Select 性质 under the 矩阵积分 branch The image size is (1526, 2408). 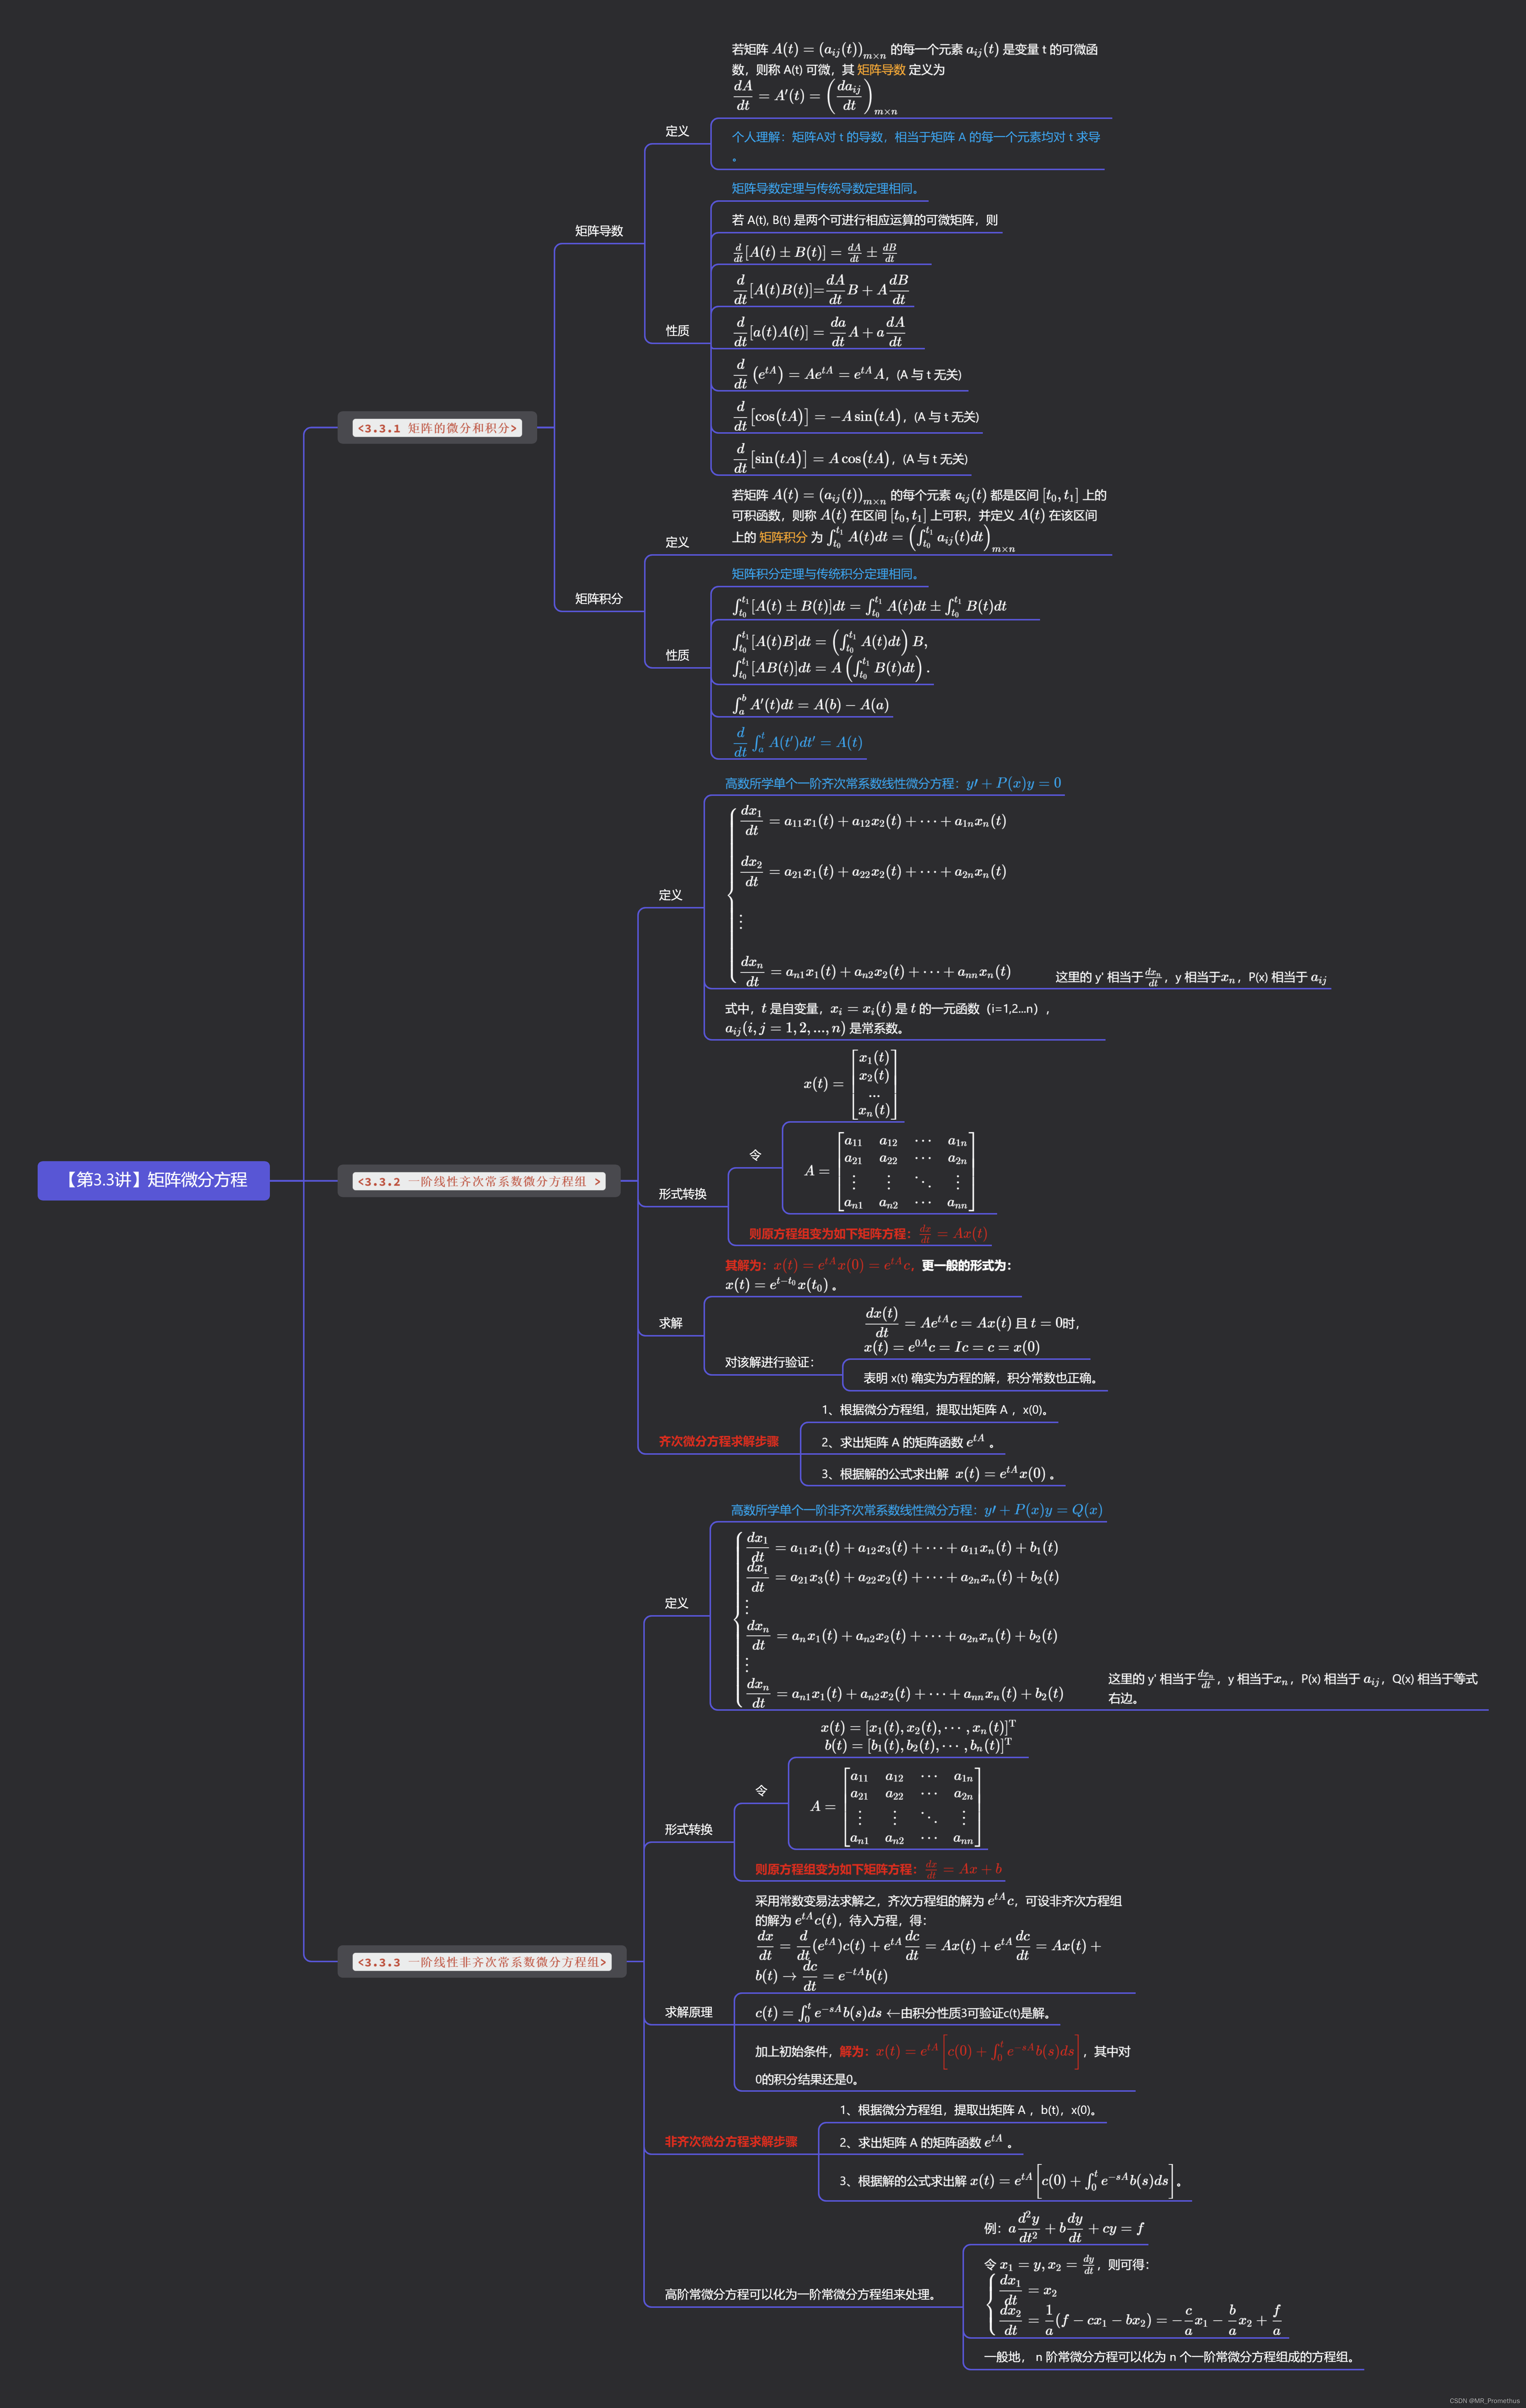click(x=677, y=655)
